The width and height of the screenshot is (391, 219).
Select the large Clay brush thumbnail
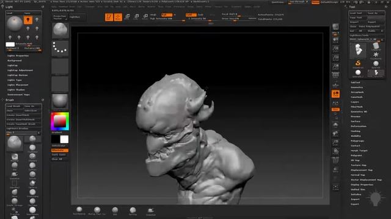coord(15,143)
